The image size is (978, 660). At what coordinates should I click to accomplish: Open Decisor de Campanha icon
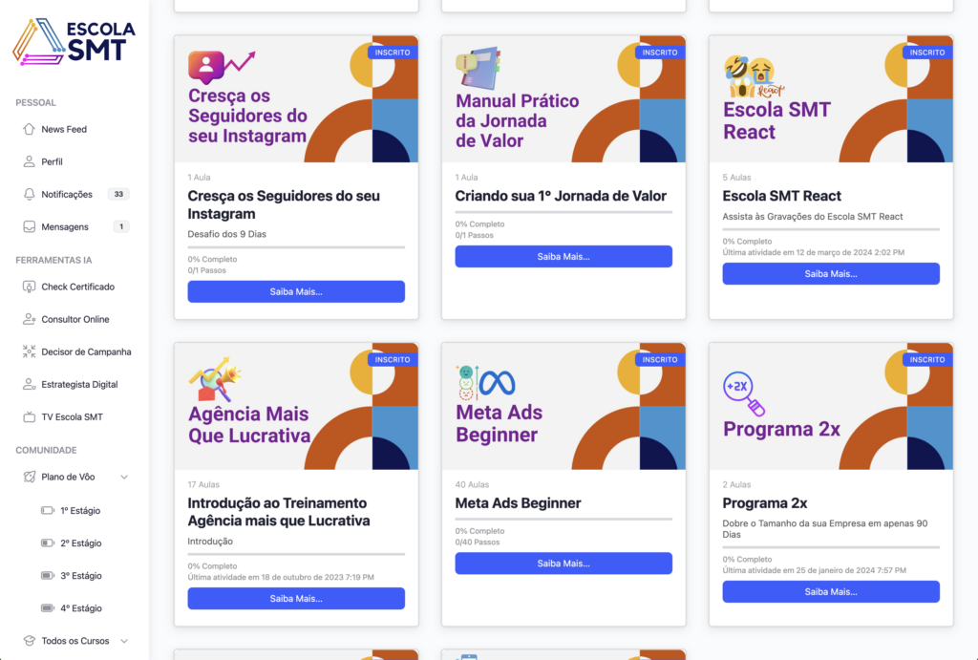(29, 351)
